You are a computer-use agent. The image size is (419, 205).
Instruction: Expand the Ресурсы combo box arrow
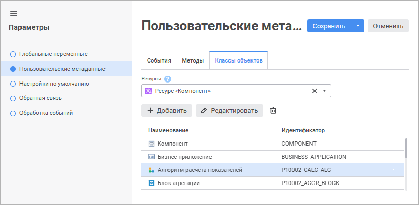[x=324, y=91]
